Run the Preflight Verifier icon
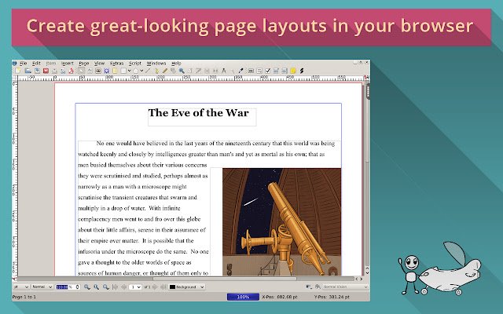 [63, 71]
